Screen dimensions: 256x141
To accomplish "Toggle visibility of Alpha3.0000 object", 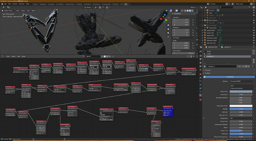I will 254,31.
